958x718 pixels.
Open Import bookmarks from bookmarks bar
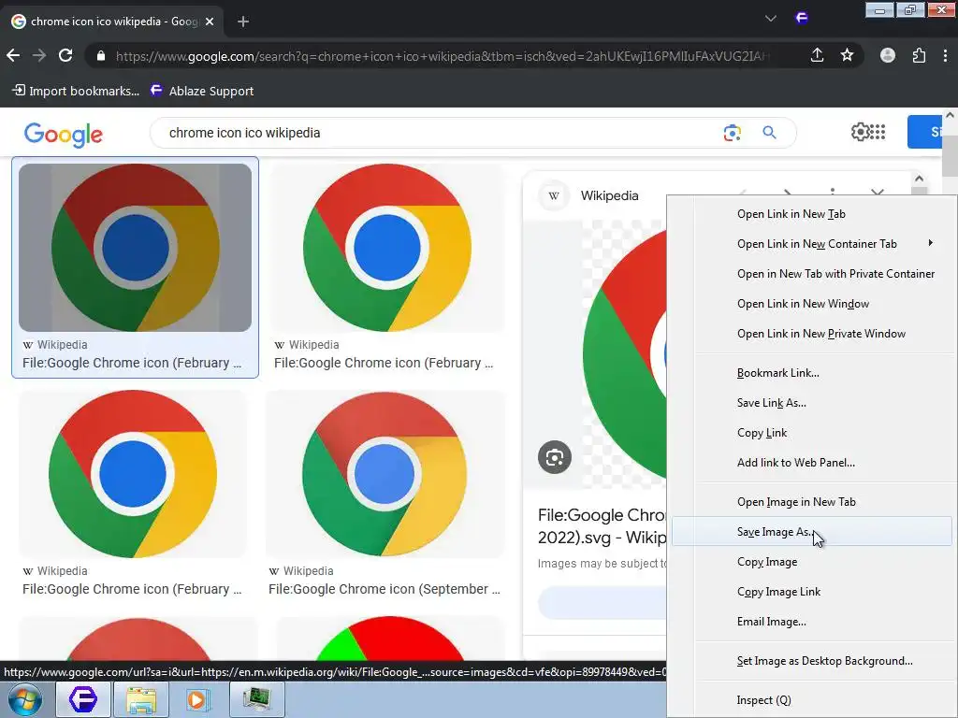76,91
